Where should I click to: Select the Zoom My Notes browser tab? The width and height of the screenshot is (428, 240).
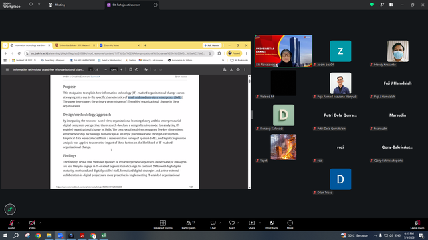pos(119,45)
